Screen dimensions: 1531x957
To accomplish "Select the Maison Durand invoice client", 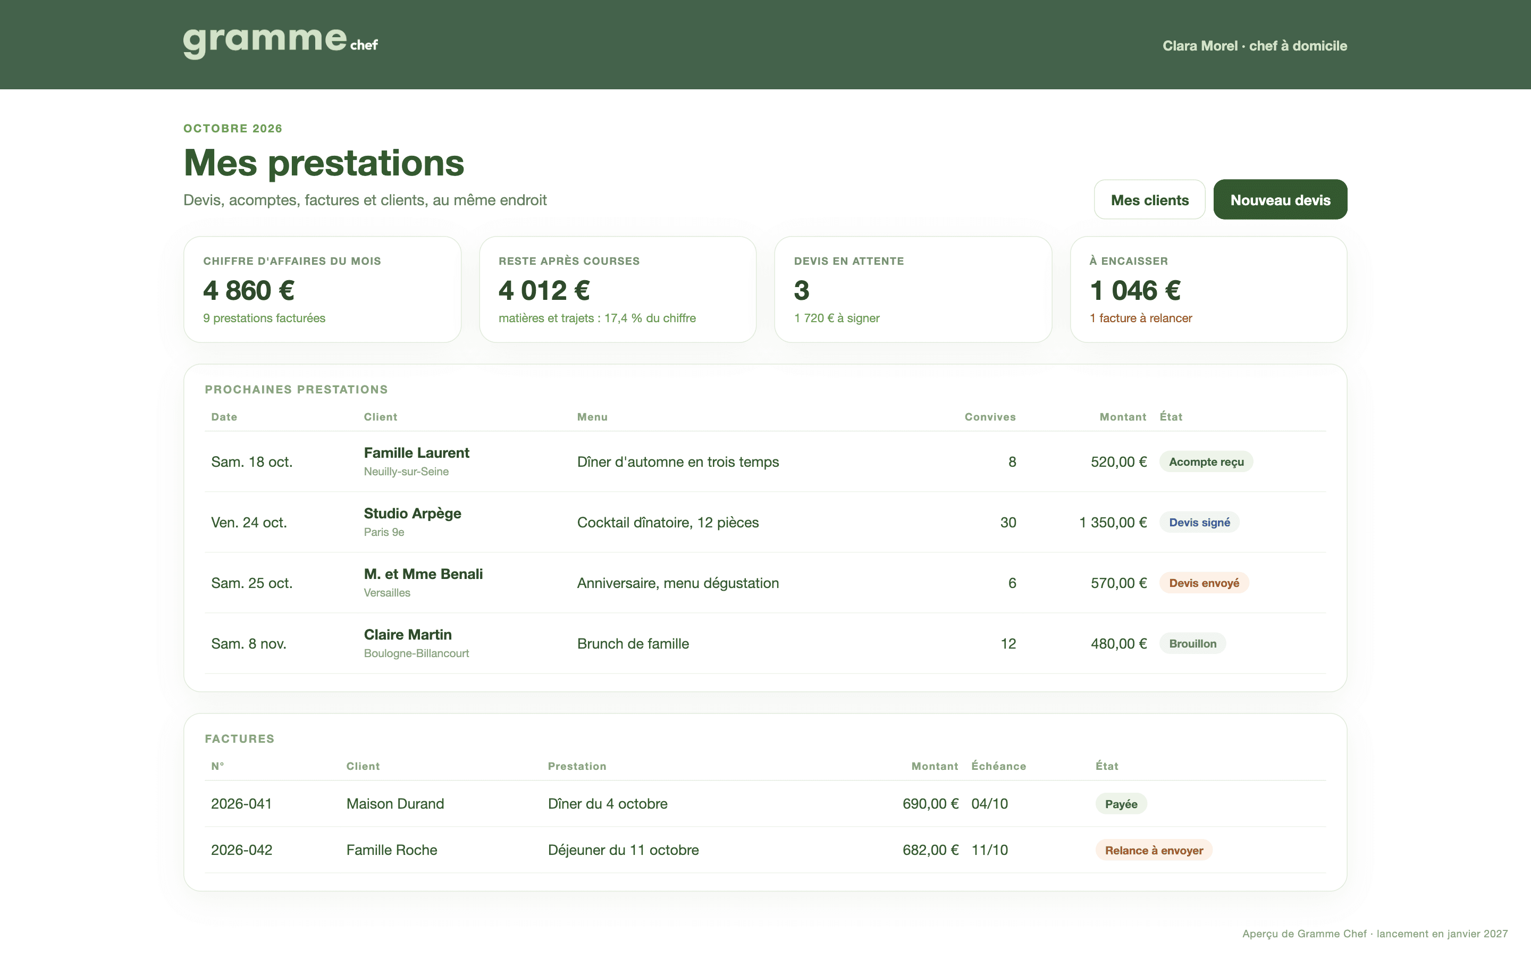I will [395, 804].
